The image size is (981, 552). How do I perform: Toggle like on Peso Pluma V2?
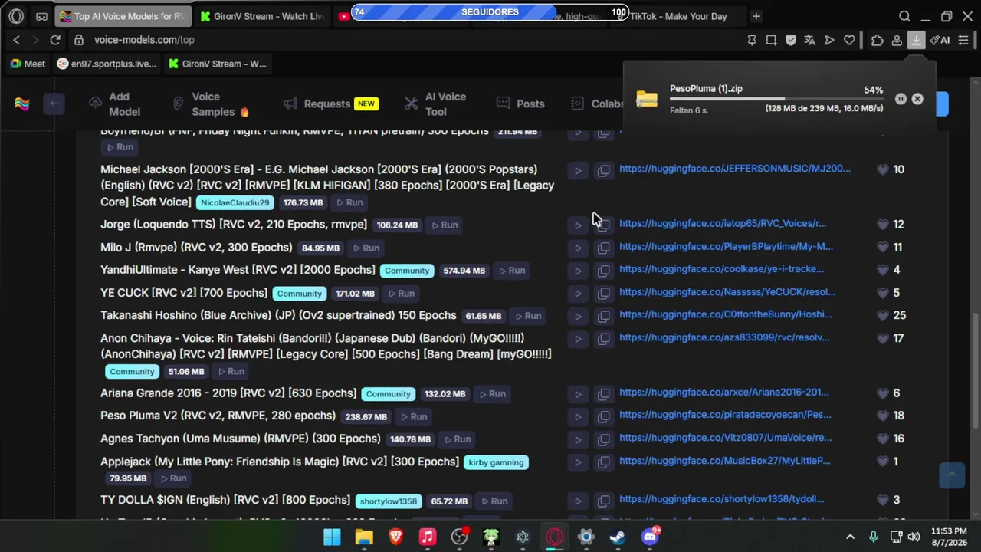[x=882, y=415]
